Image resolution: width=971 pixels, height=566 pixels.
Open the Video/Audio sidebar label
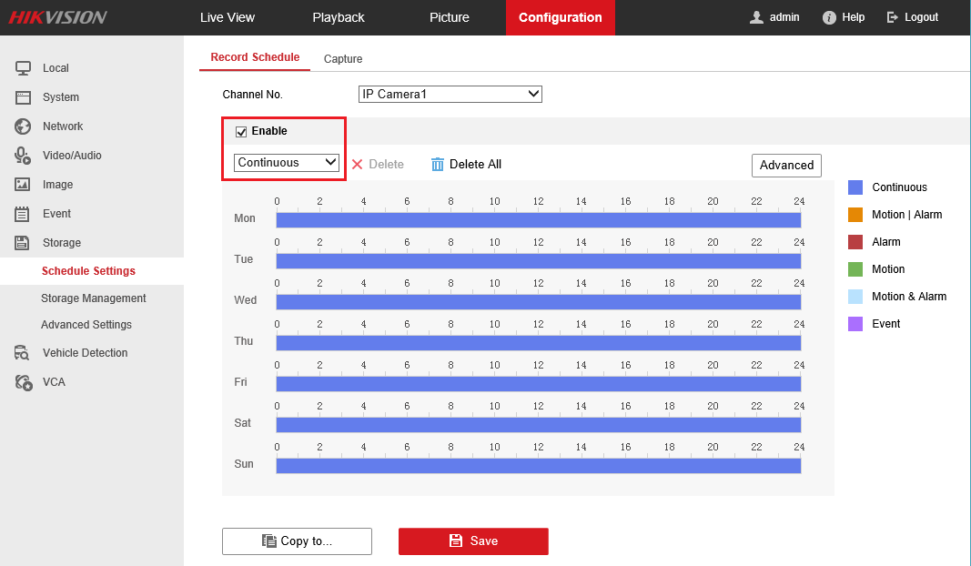[72, 156]
